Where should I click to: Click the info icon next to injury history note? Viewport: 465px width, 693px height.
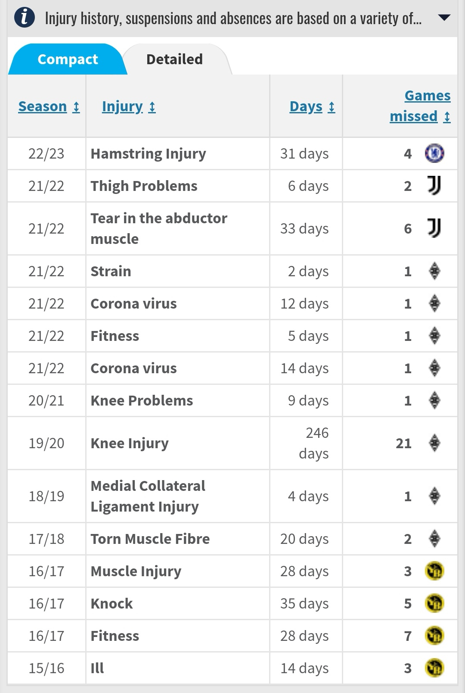click(25, 18)
